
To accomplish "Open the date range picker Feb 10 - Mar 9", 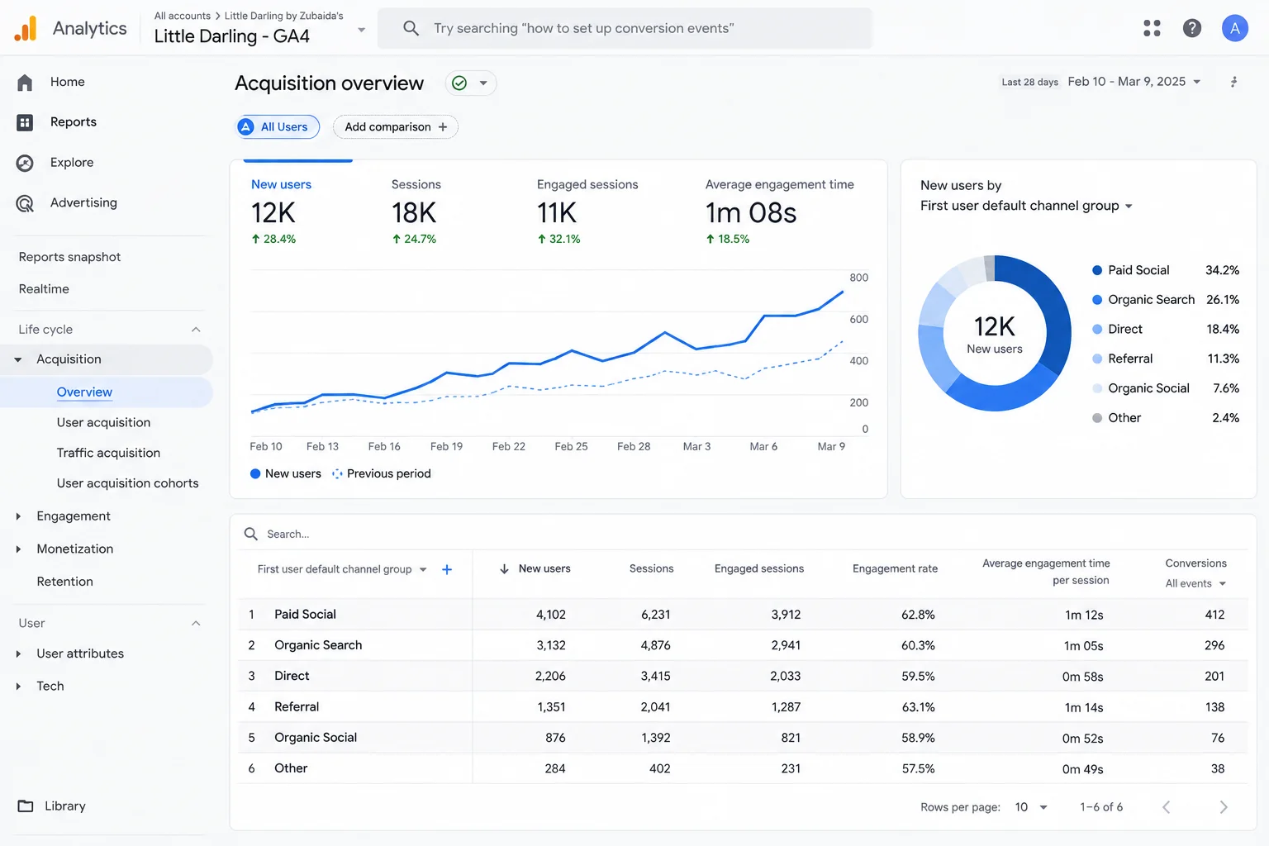I will 1134,82.
